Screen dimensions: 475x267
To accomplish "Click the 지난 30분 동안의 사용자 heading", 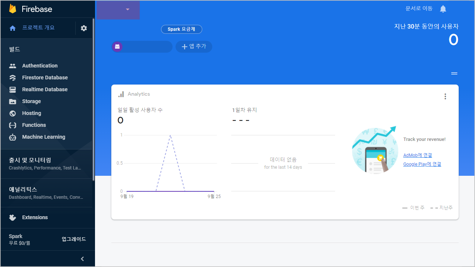I will (x=426, y=27).
